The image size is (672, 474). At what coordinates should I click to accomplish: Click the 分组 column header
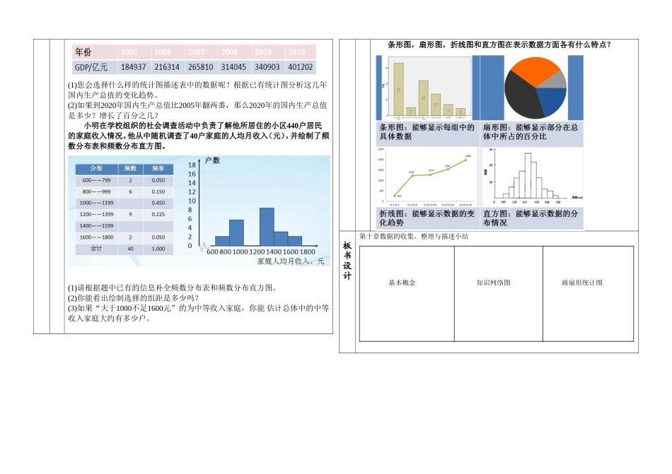coord(96,169)
